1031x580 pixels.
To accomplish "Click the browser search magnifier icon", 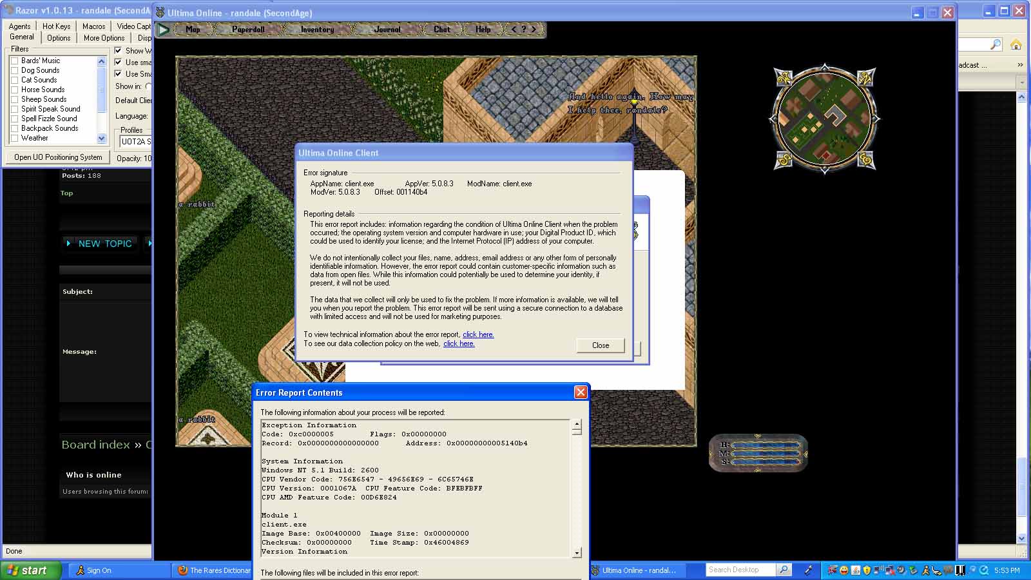I will 996,44.
